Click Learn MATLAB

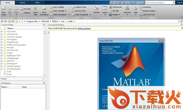tap(147, 15)
